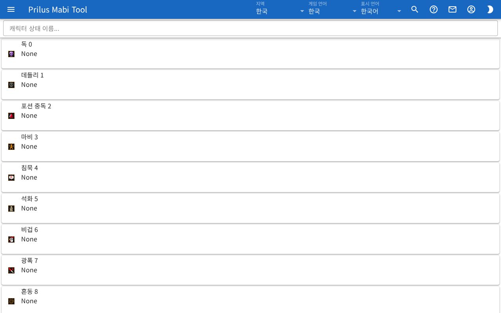The image size is (501, 313).
Task: Click the mail envelope icon
Action: [452, 9]
